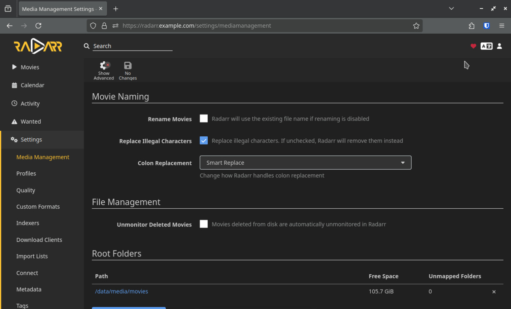Viewport: 511px width, 309px height.
Task: Click the red heart donate icon
Action: [473, 46]
